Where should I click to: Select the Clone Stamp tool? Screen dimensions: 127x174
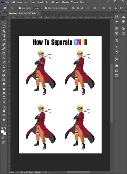click(x=4, y=67)
